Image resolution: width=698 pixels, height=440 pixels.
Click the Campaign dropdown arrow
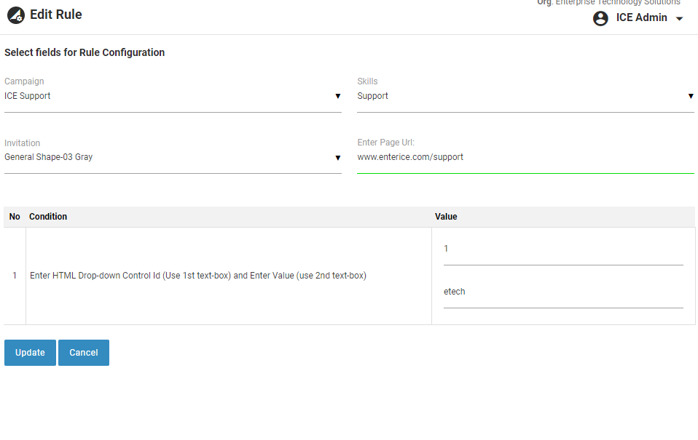[337, 96]
